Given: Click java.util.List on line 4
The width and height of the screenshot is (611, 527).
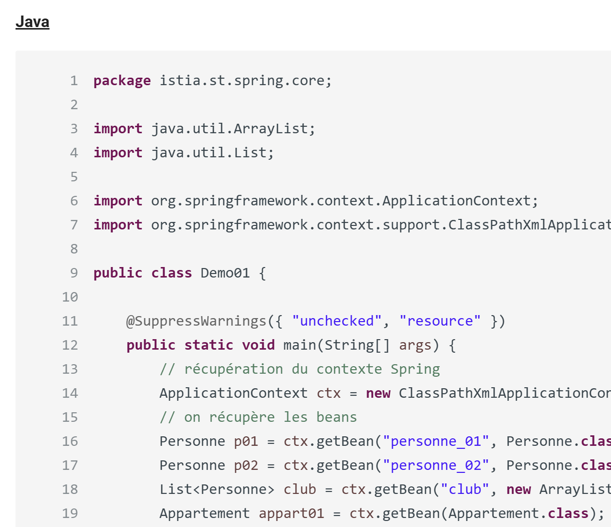Looking at the screenshot, I should point(213,153).
